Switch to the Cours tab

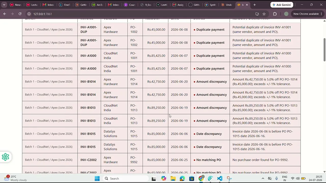(129, 5)
